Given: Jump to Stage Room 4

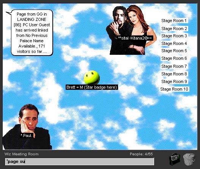Looking at the screenshot, I should click(174, 43).
